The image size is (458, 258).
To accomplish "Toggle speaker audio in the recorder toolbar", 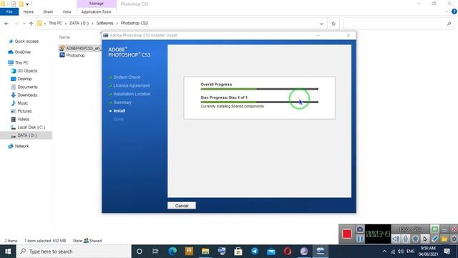I will [396, 239].
